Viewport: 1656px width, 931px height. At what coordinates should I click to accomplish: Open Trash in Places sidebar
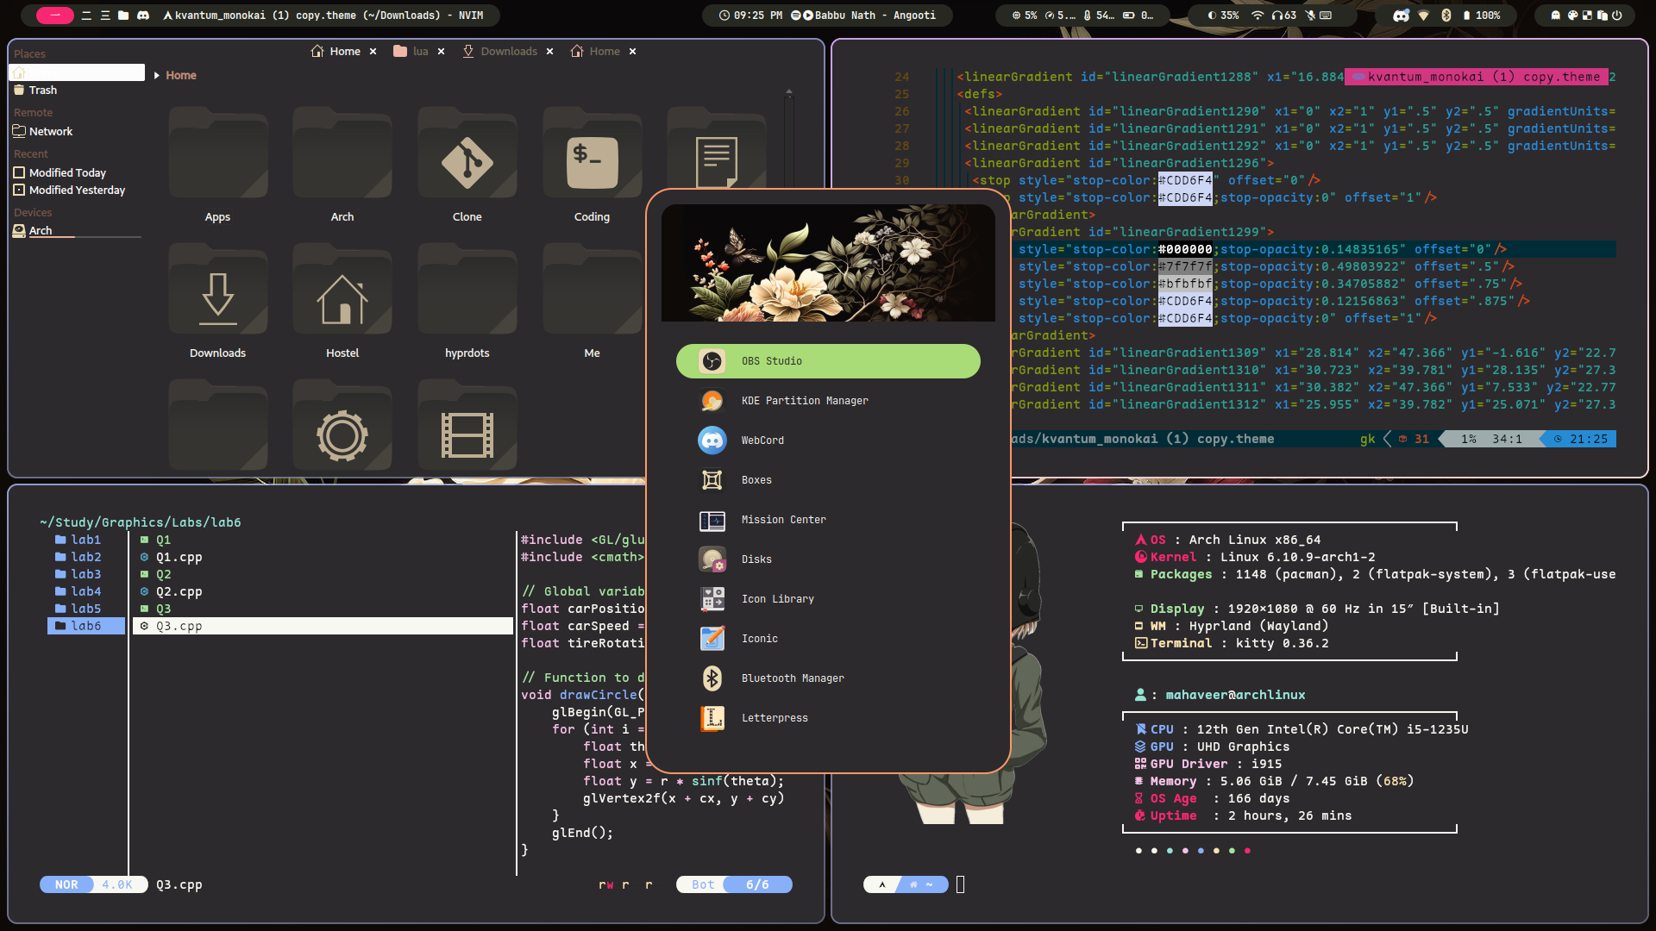pyautogui.click(x=42, y=91)
